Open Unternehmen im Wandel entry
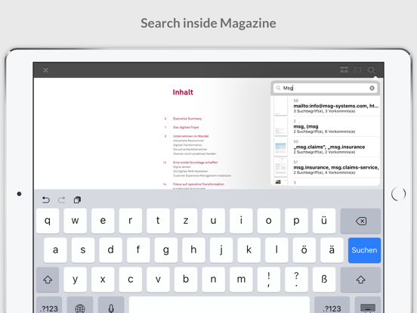417x313 pixels. (190, 136)
